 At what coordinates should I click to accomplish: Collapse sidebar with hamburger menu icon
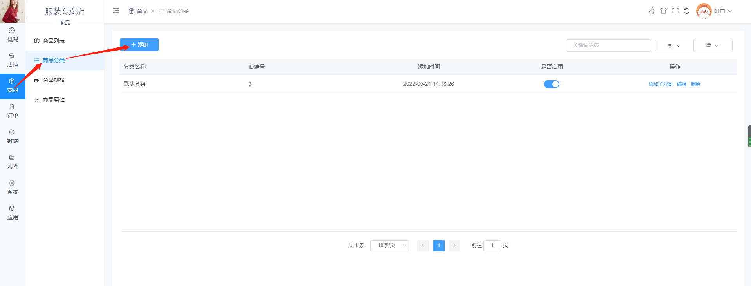pyautogui.click(x=116, y=11)
